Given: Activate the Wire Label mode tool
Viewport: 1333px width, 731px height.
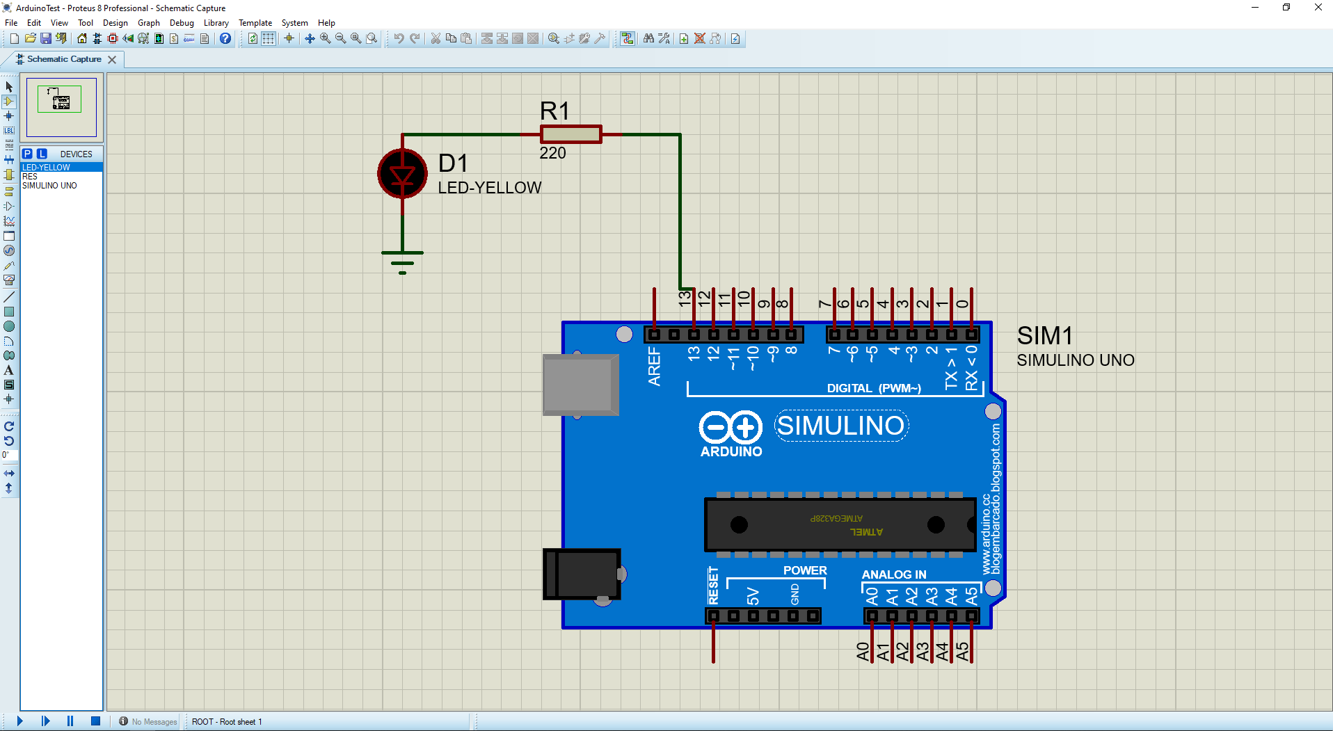Looking at the screenshot, I should click(9, 131).
